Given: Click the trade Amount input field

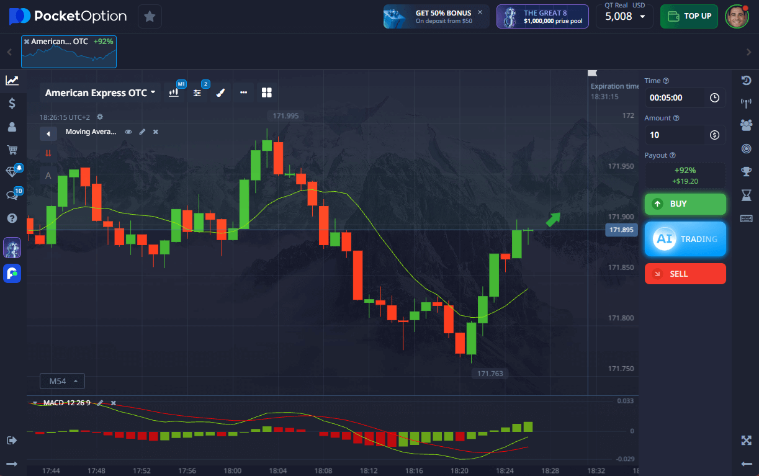Looking at the screenshot, I should pyautogui.click(x=676, y=135).
